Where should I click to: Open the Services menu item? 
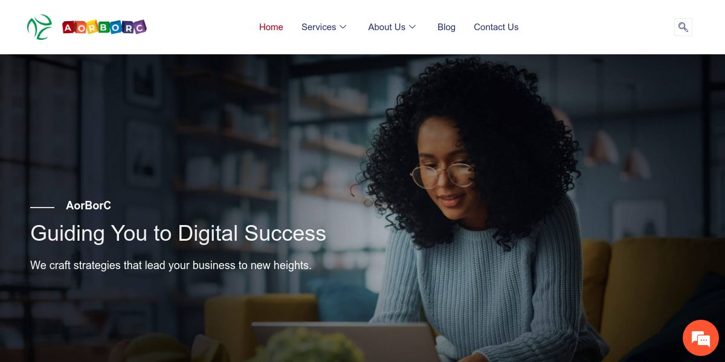[318, 27]
